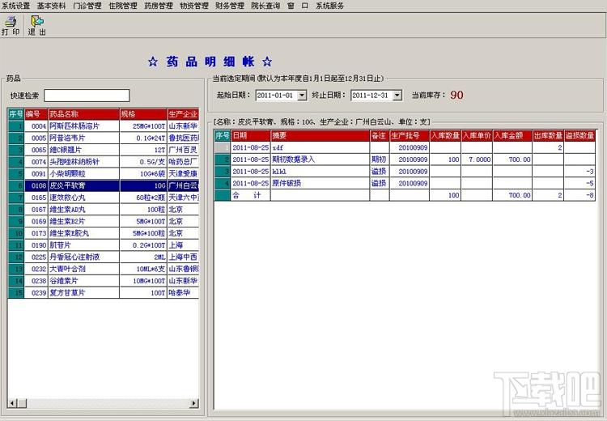Click the drug list scroll-left arrow

12,403
